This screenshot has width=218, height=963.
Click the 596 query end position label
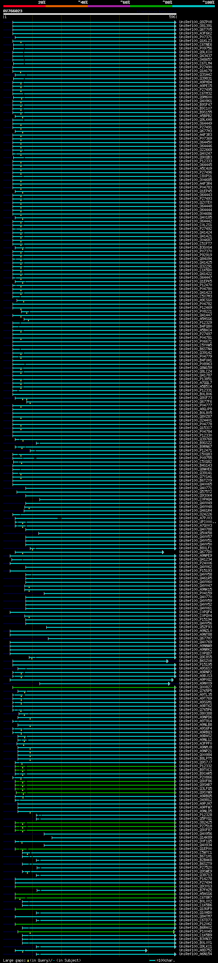[172, 17]
